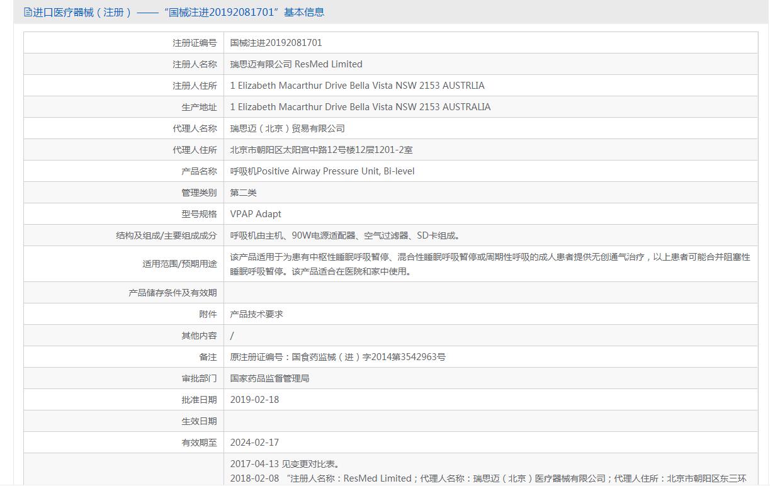Click the 审批部门 label

point(199,378)
